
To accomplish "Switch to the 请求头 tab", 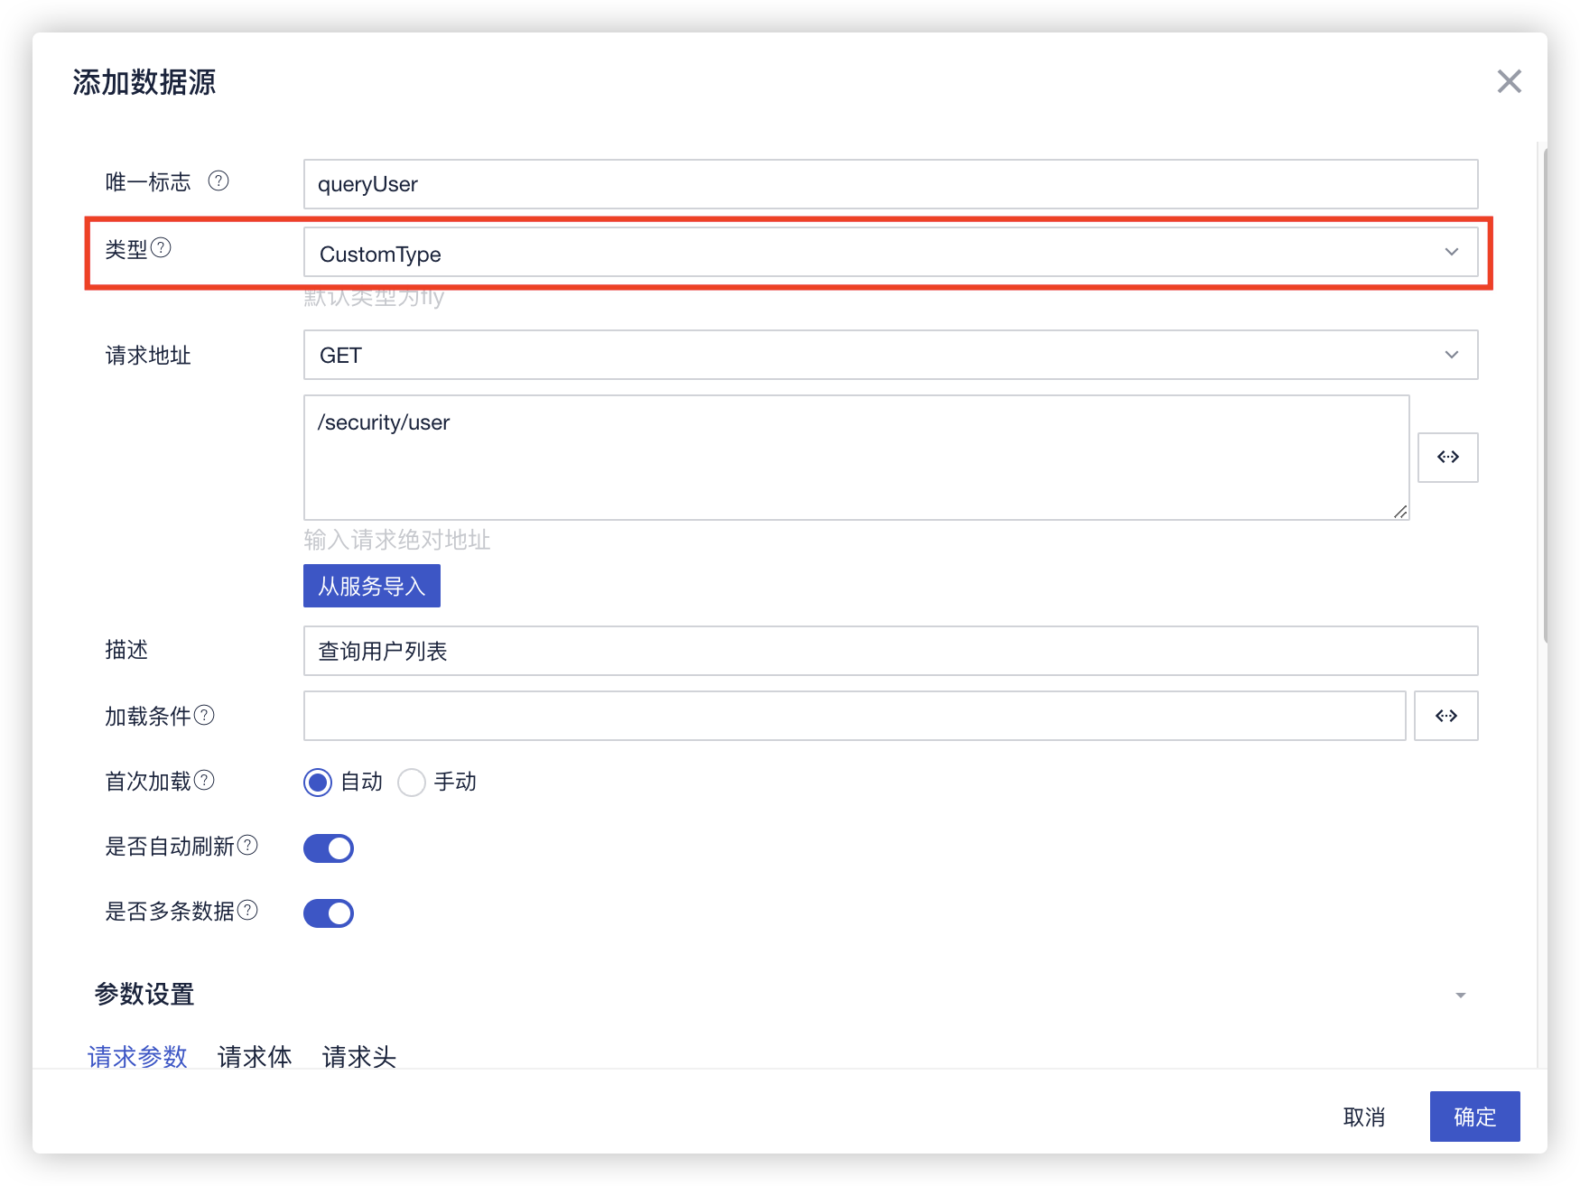I will click(359, 1056).
